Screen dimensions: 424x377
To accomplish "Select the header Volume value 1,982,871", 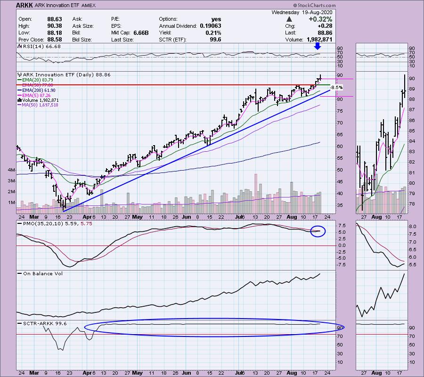I will click(x=319, y=40).
